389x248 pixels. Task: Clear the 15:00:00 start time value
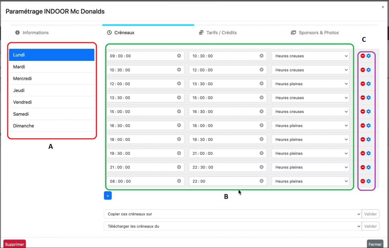pyautogui.click(x=179, y=111)
